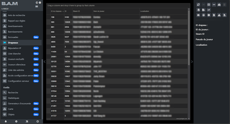The width and height of the screenshot is (230, 124).
Task: Click the map marker icon in toolbar
Action: (219, 5)
